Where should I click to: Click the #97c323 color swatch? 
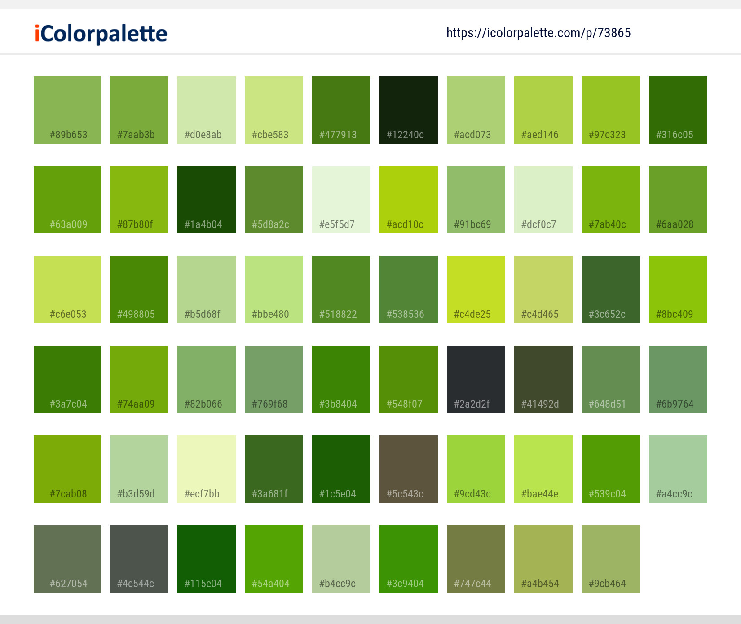pyautogui.click(x=611, y=110)
